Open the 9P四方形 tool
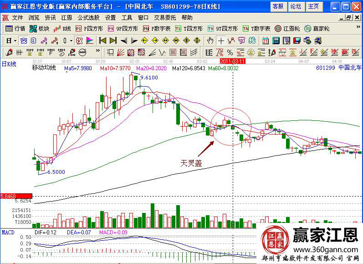 (x=122, y=28)
